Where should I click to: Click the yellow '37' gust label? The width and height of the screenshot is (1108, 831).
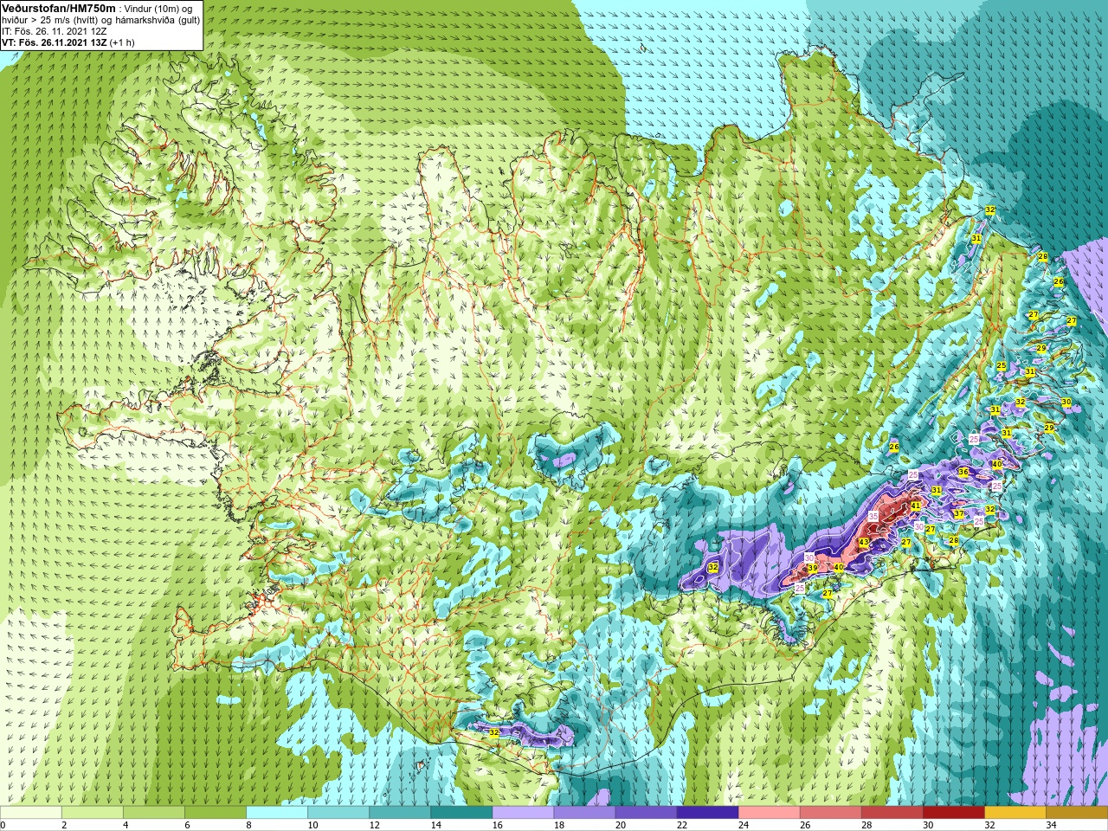[958, 514]
